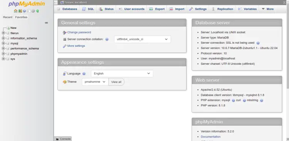
Task: Click the filerun database icon
Action: click(8, 33)
